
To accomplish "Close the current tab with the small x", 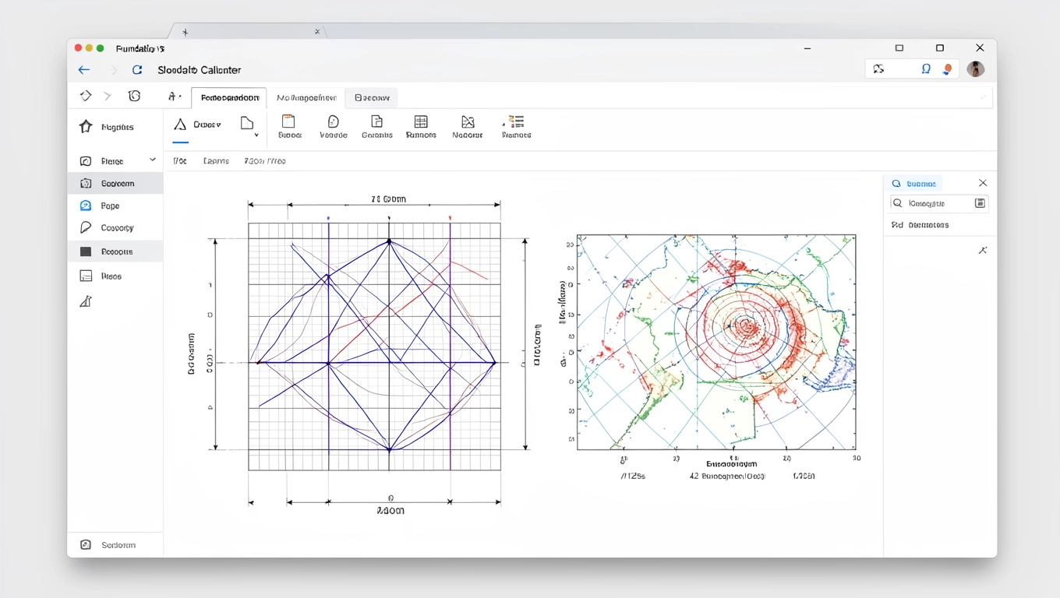I will (x=317, y=32).
